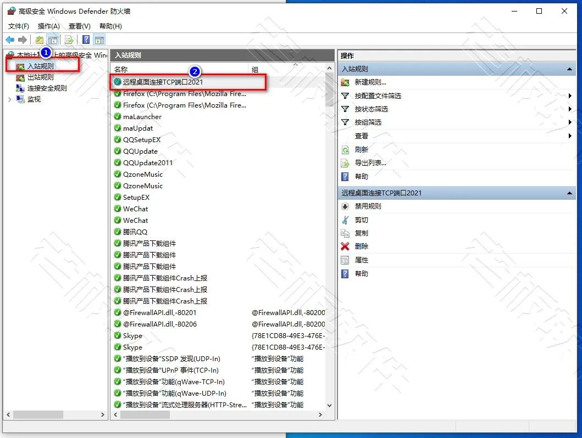The height and width of the screenshot is (438, 582).
Task: Select 出站规则 in the left tree
Action: coord(41,77)
